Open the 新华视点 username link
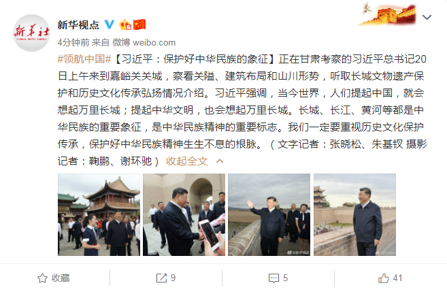The image size is (447, 292). 78,25
